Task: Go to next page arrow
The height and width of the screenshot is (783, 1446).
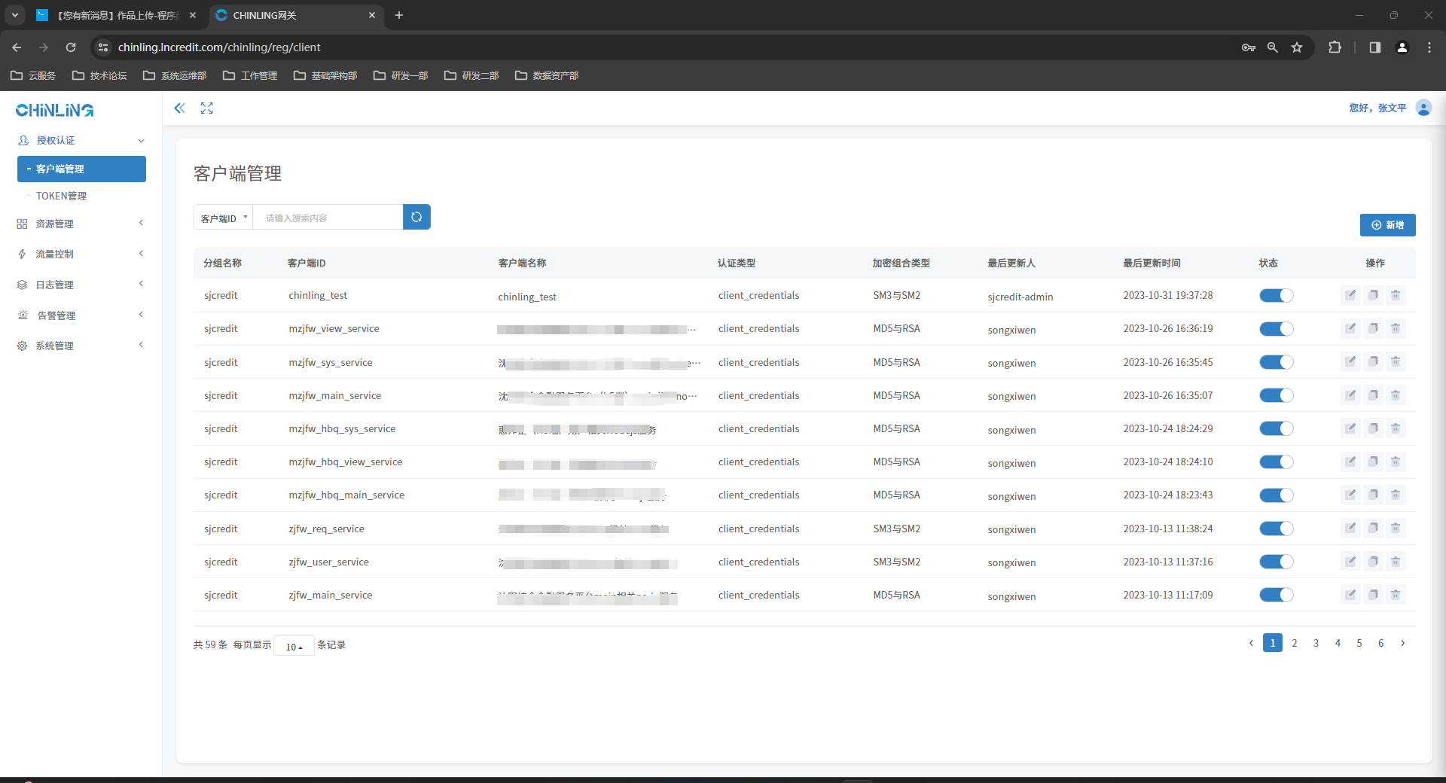Action: 1402,643
